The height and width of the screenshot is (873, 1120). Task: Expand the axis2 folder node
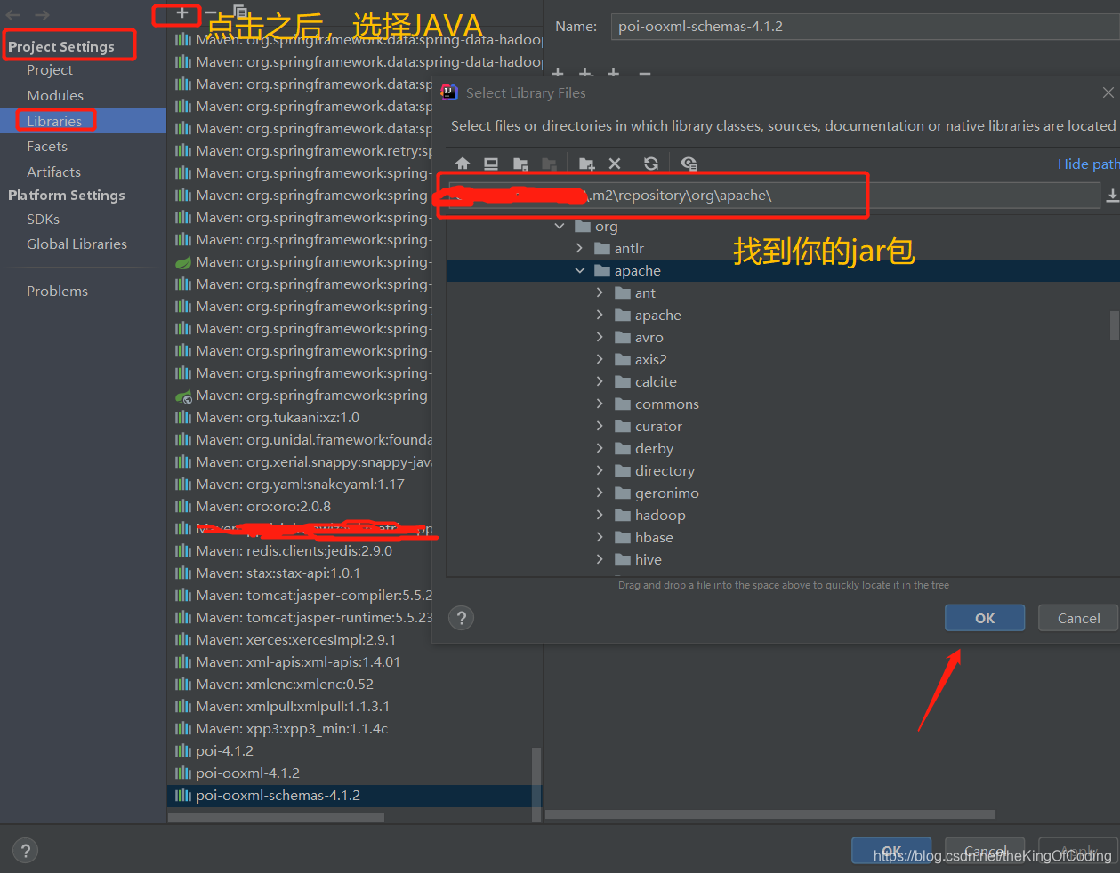(600, 359)
